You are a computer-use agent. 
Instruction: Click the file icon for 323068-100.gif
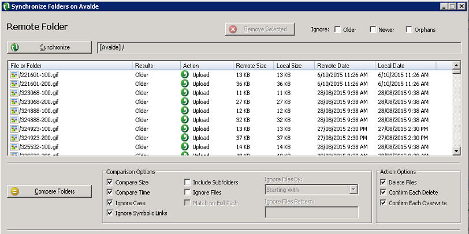click(14, 93)
